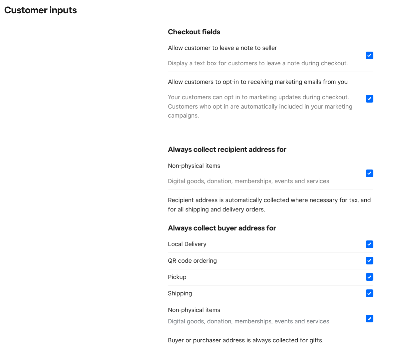Click the Checkout fields section heading
Screen dimensions: 400x361
tap(194, 32)
